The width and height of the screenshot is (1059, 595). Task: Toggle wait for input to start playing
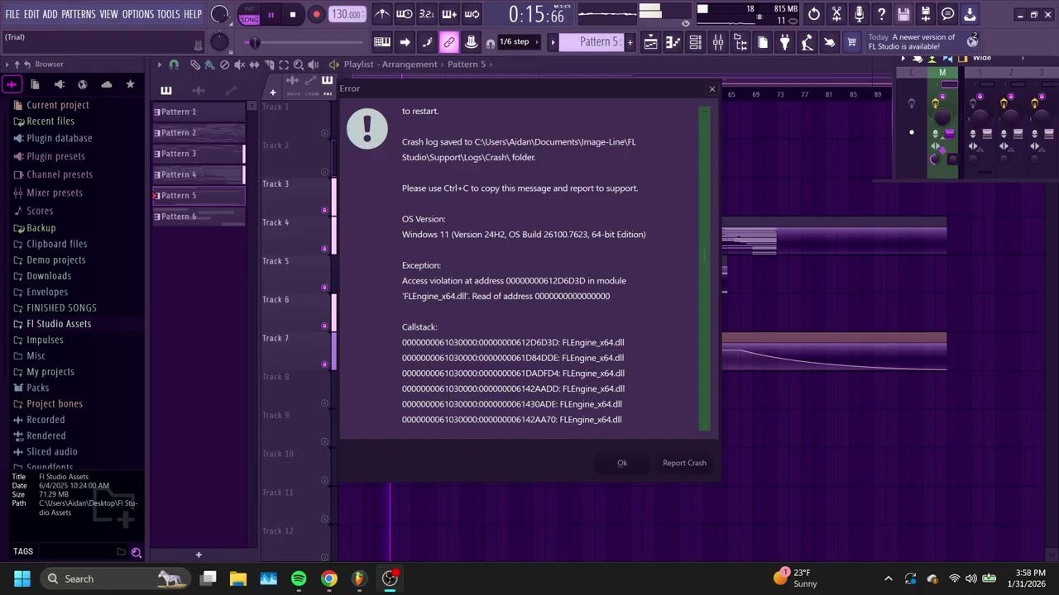point(405,14)
